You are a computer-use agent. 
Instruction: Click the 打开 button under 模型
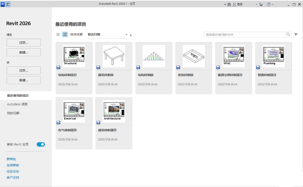(24, 43)
